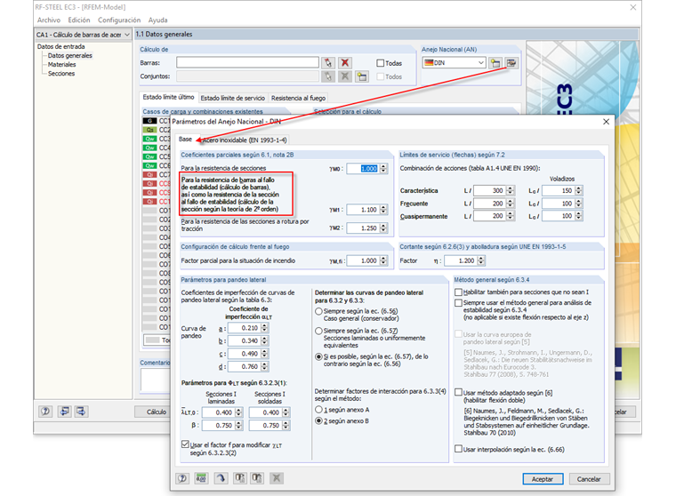Switch to Estado límite de servicio tab

pos(233,99)
